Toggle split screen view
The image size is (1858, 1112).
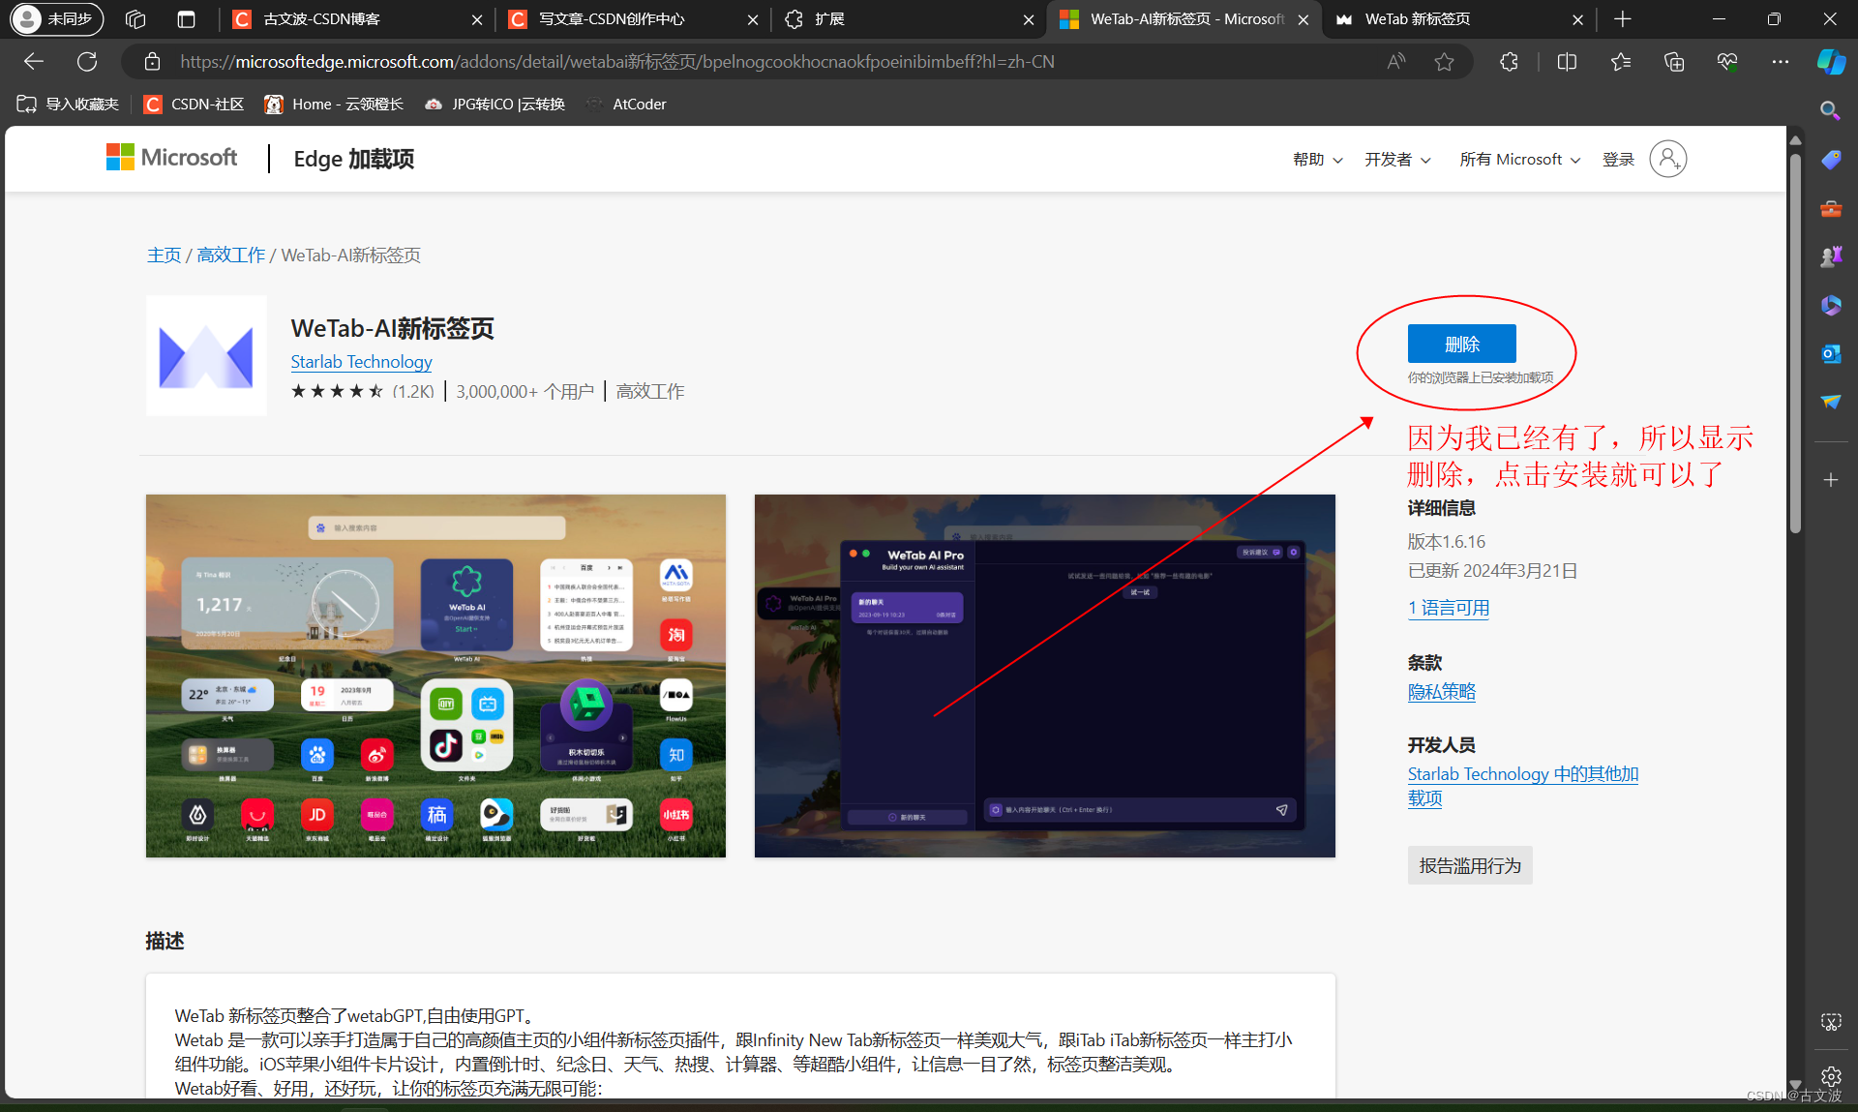[1567, 62]
